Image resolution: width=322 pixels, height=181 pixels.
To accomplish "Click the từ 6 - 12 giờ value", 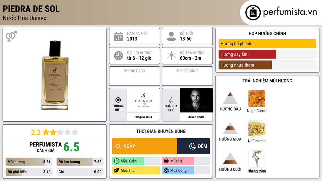I will [x=139, y=58].
